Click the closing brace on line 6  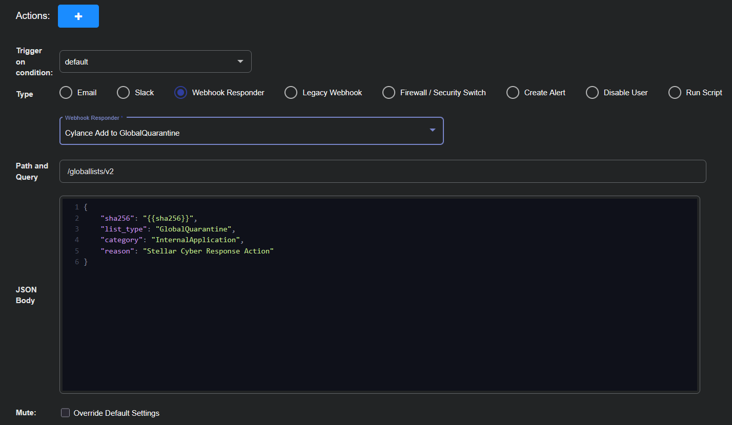(x=86, y=262)
